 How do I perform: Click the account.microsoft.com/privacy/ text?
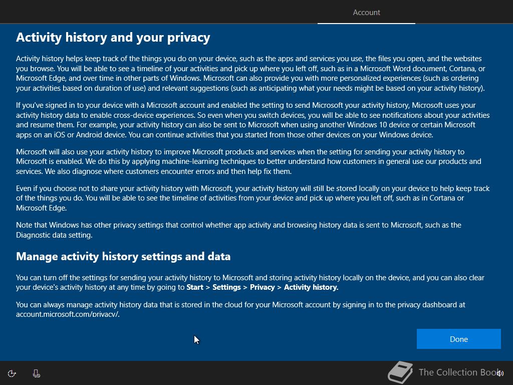pos(68,314)
